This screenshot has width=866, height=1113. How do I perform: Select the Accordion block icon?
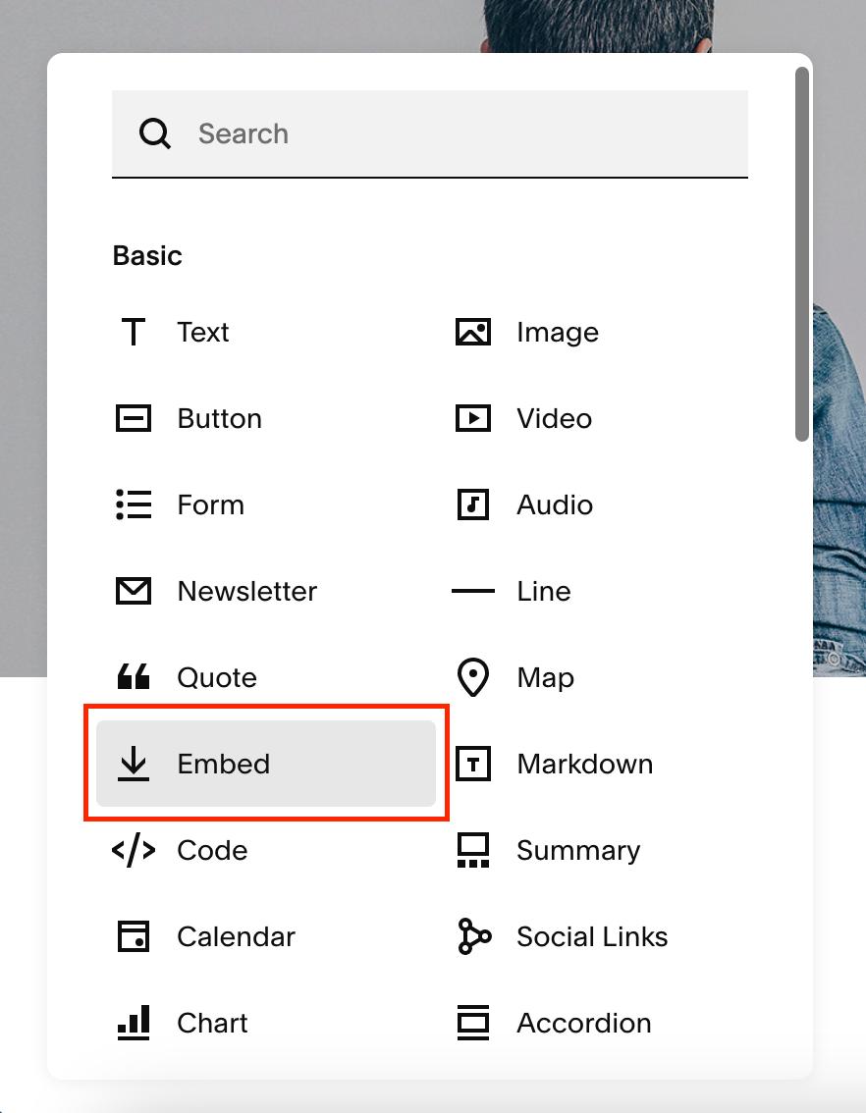point(472,1023)
